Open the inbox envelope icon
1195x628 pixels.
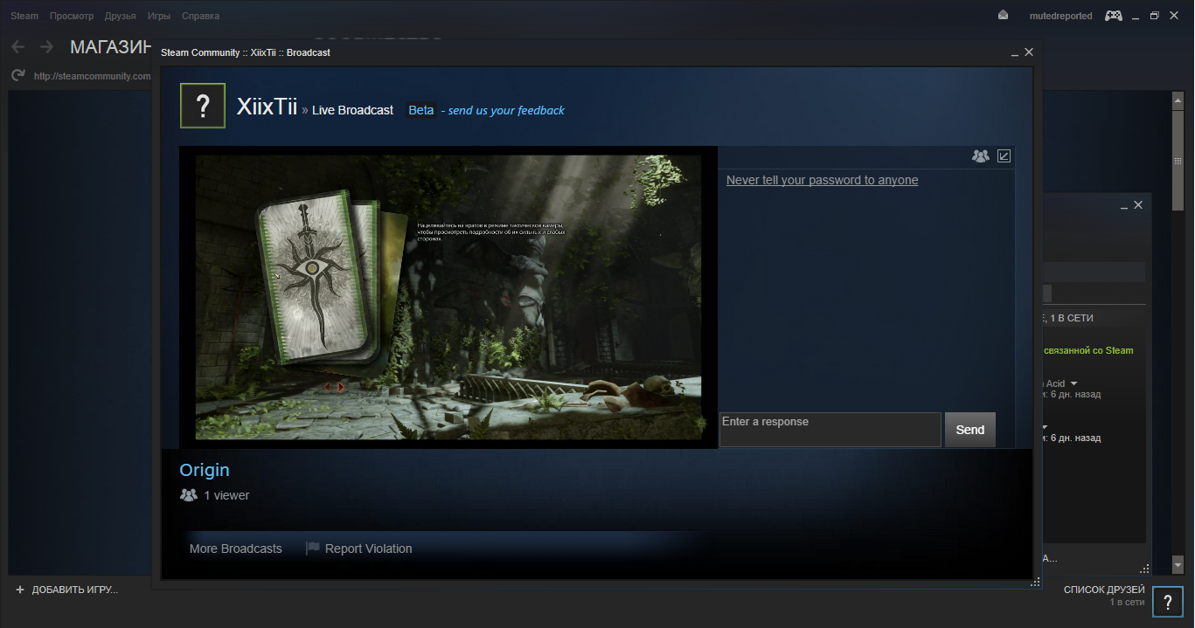(x=1003, y=16)
